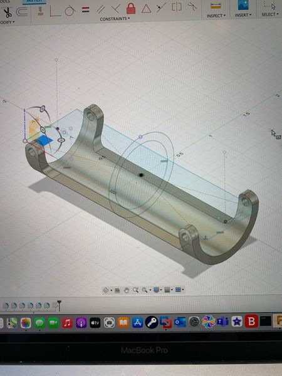Open Microsoft Outlook from the Dock
This screenshot has height=376, width=282.
(x=180, y=322)
